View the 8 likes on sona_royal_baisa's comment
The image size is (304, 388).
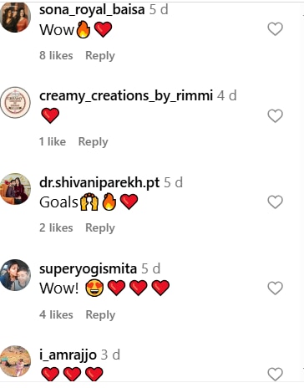click(x=56, y=55)
